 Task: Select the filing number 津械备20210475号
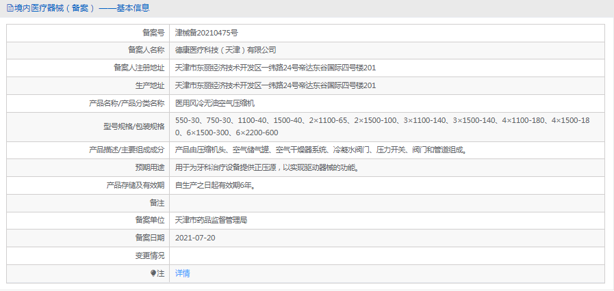pos(206,33)
